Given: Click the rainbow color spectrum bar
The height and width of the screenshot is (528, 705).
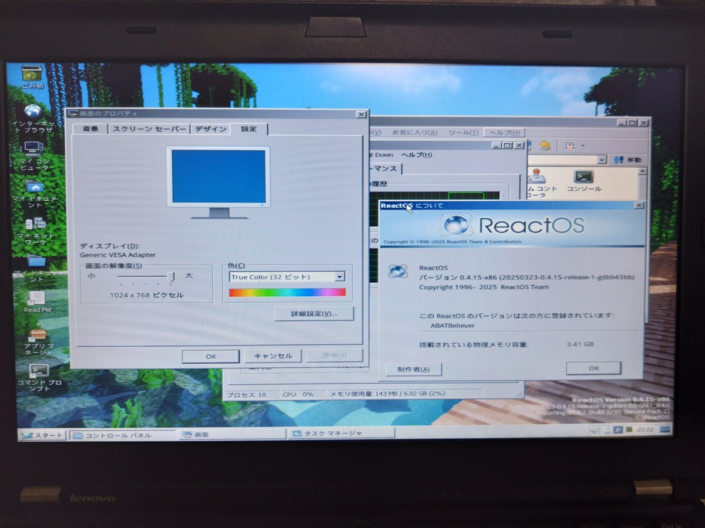Looking at the screenshot, I should [287, 292].
